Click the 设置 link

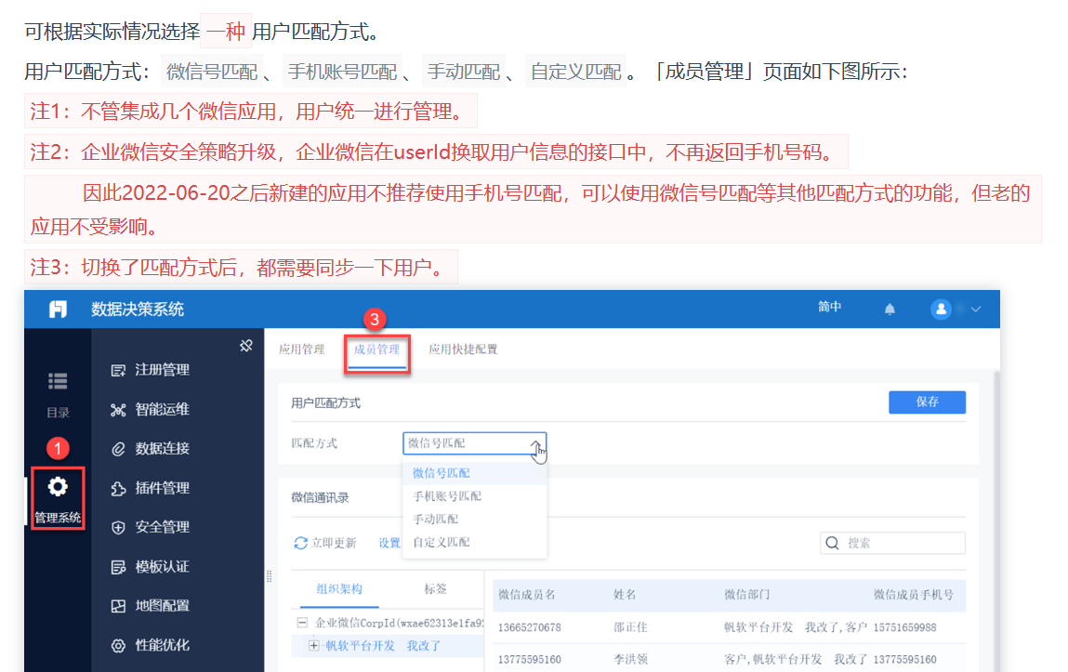(389, 544)
